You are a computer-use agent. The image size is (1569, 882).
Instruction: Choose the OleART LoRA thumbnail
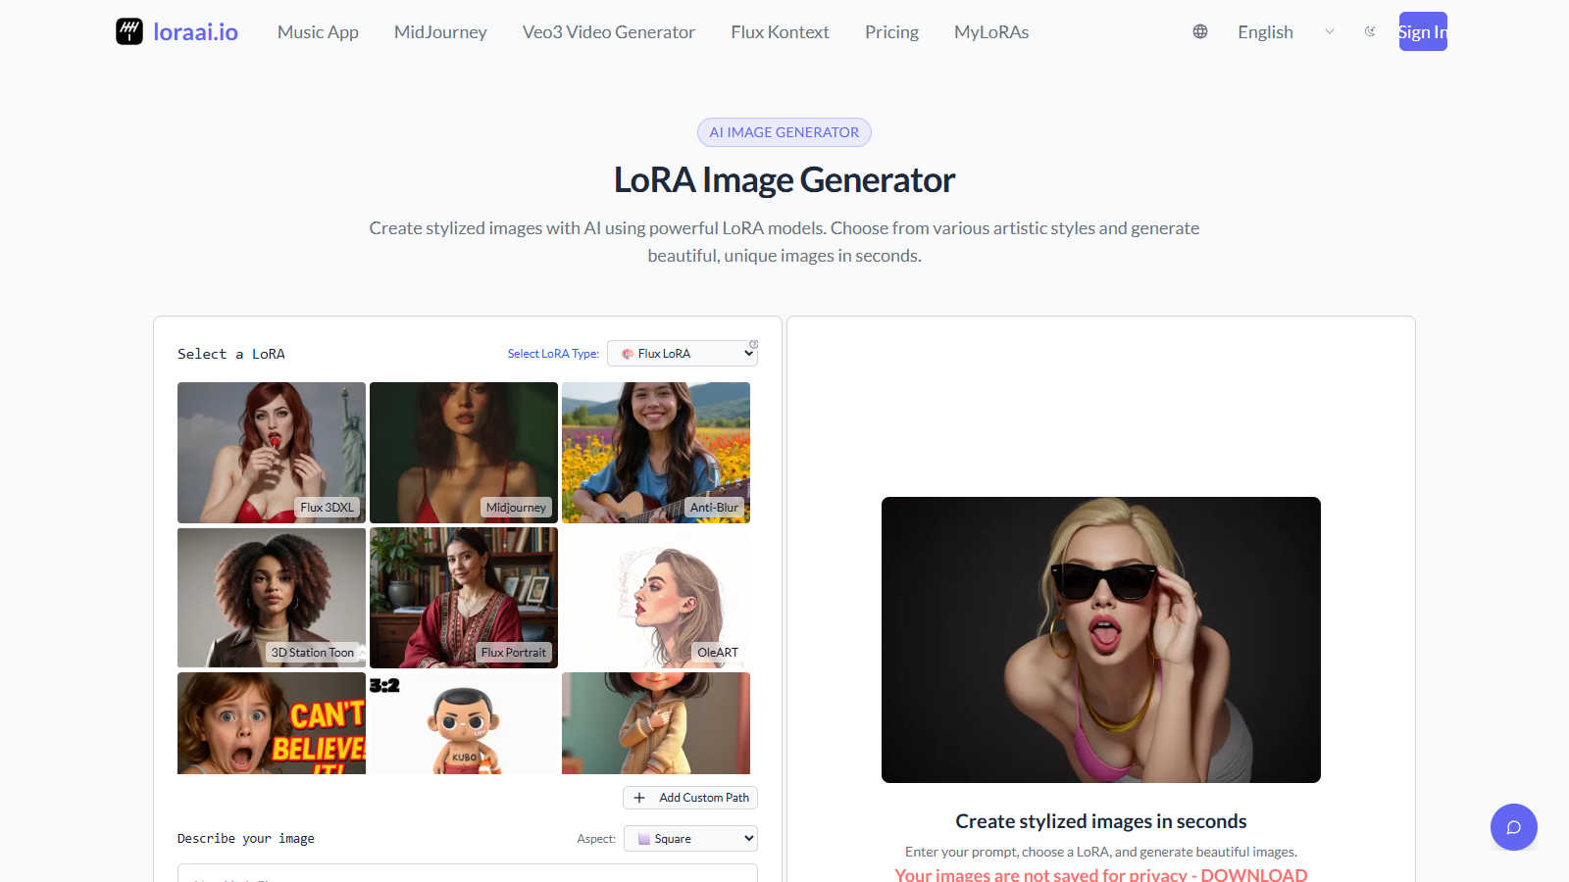[656, 598]
